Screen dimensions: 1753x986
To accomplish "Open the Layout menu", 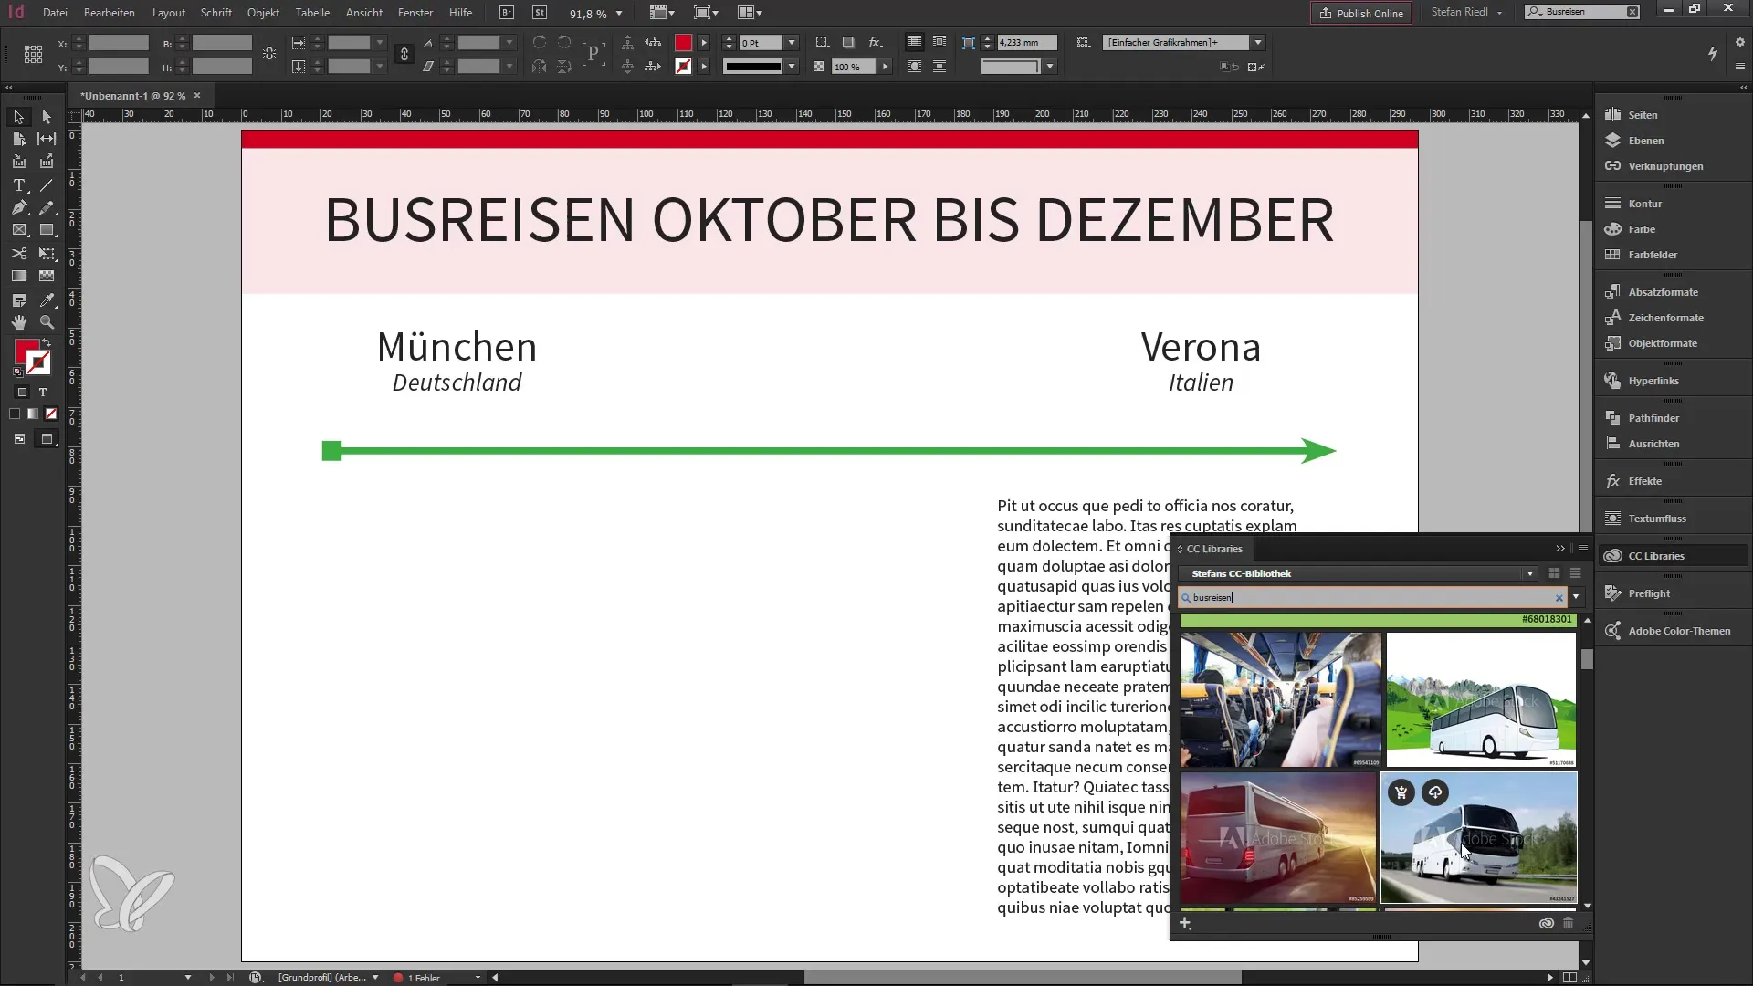I will [x=169, y=13].
